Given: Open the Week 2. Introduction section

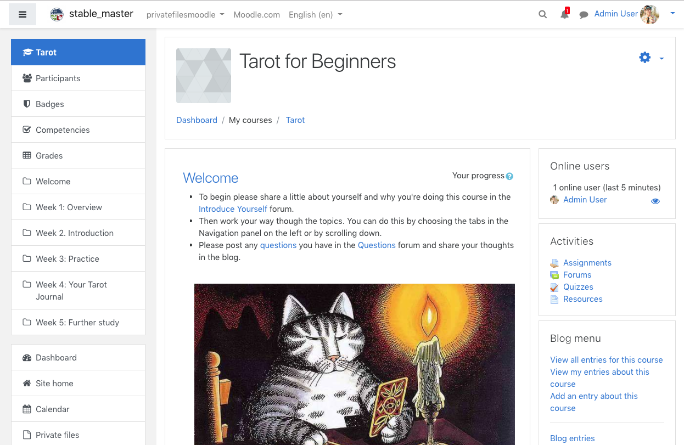Looking at the screenshot, I should 78,233.
